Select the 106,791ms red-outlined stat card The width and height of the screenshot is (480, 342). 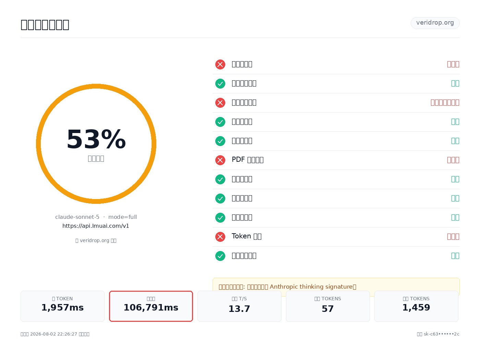pos(151,306)
